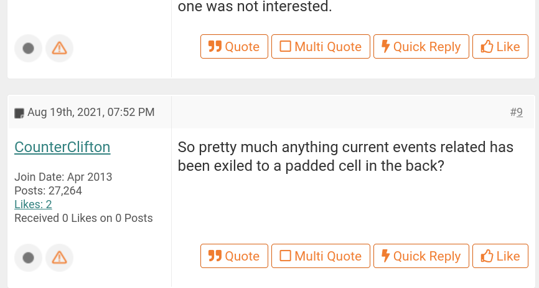This screenshot has width=539, height=288.
Task: Report the upper post via warning triangle
Action: coord(59,48)
